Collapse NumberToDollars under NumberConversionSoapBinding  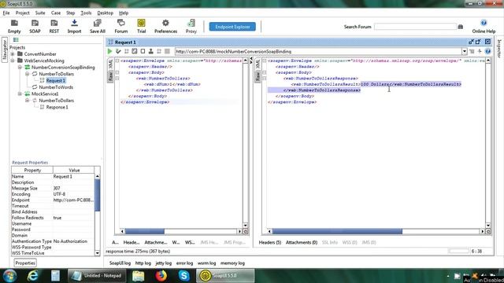[28, 74]
